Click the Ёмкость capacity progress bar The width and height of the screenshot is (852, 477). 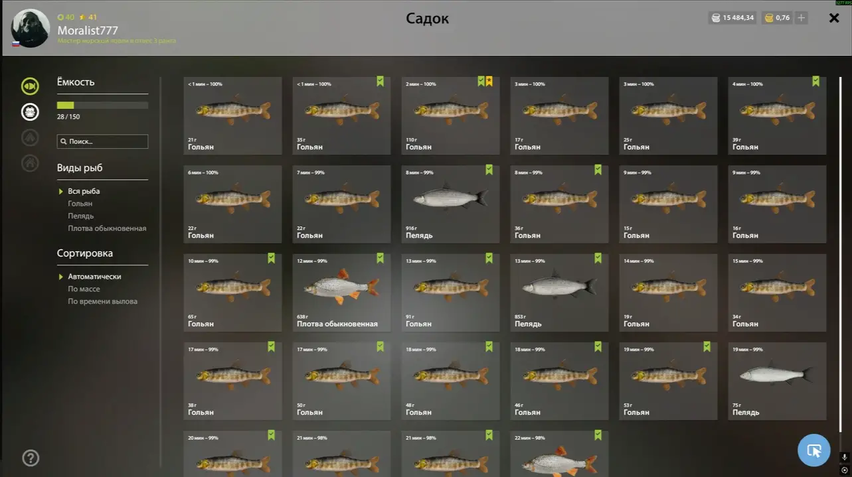coord(102,105)
